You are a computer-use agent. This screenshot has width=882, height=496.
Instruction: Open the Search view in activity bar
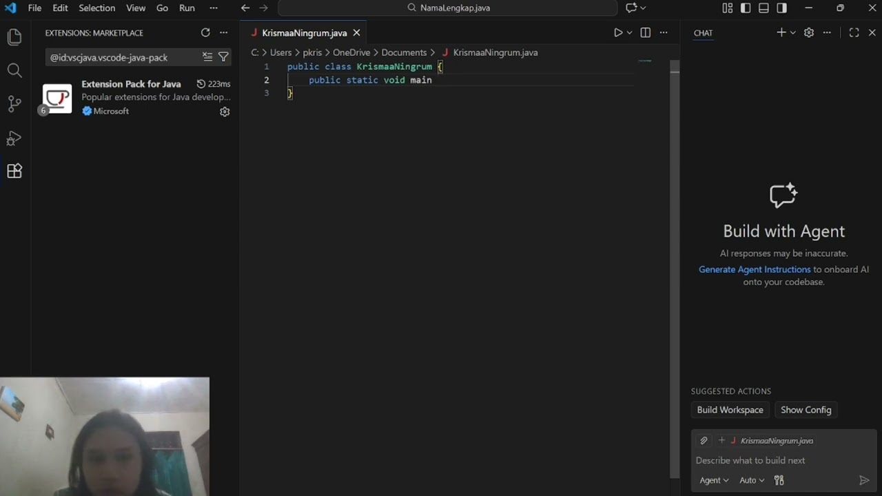[14, 70]
